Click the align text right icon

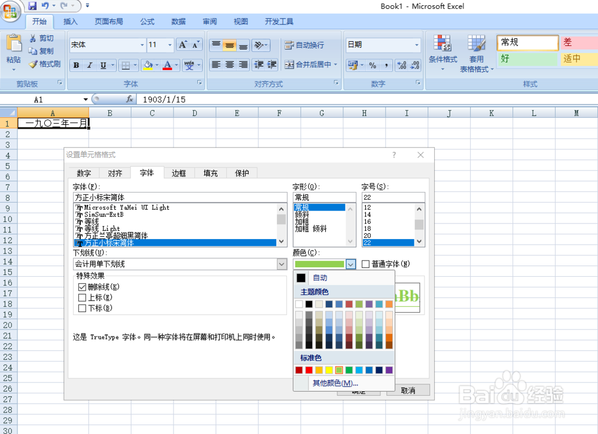243,65
